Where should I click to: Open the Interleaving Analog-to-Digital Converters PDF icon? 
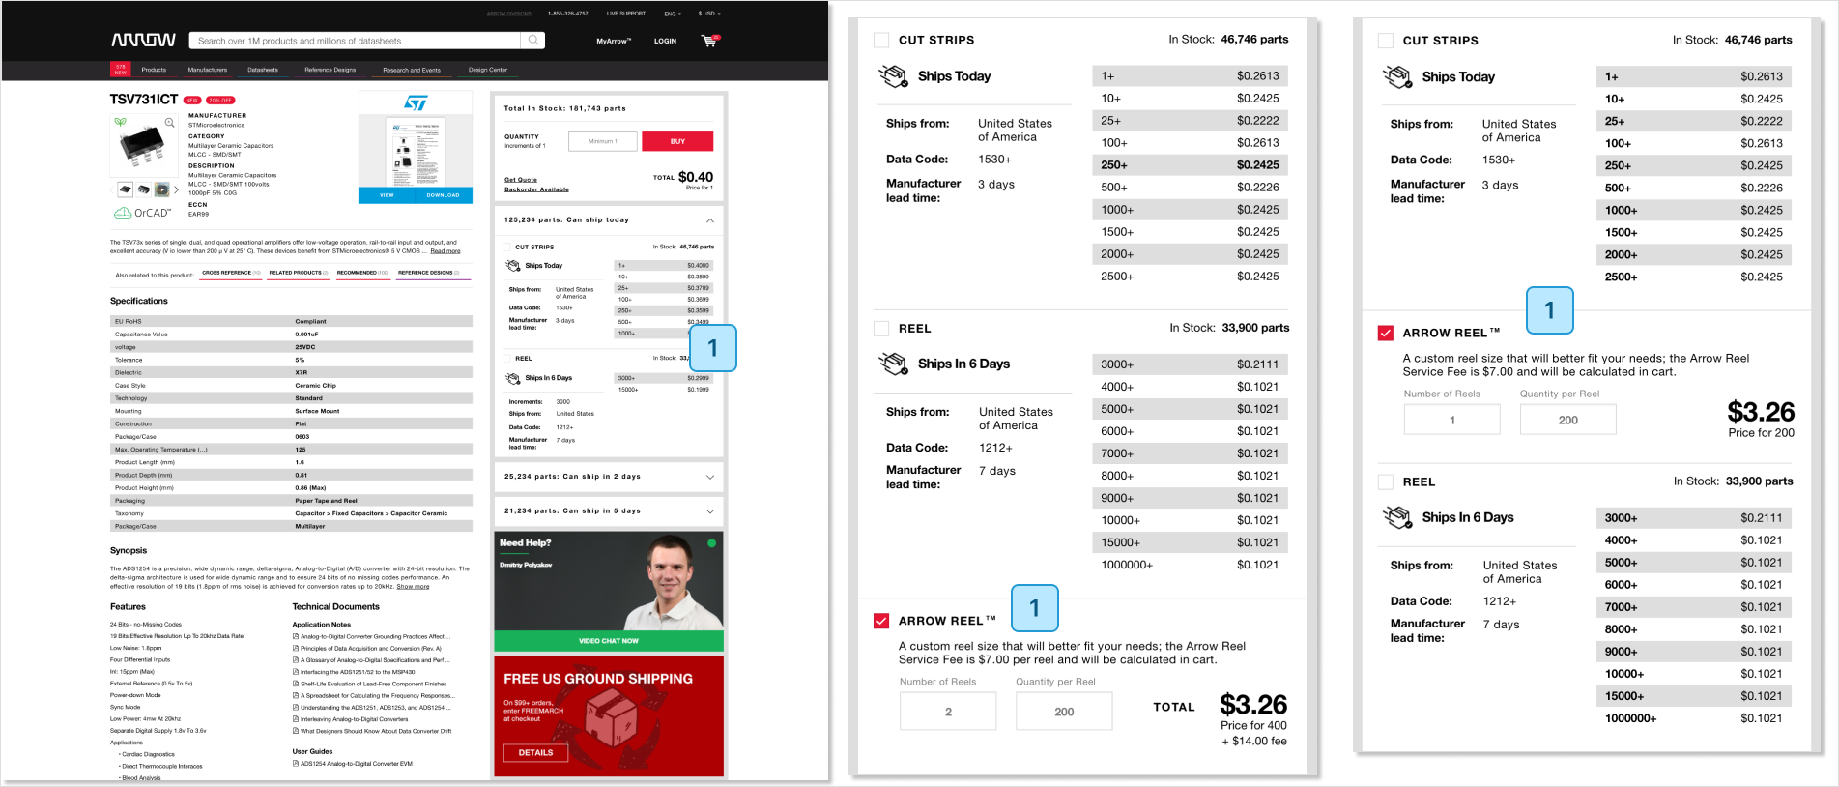(x=296, y=719)
